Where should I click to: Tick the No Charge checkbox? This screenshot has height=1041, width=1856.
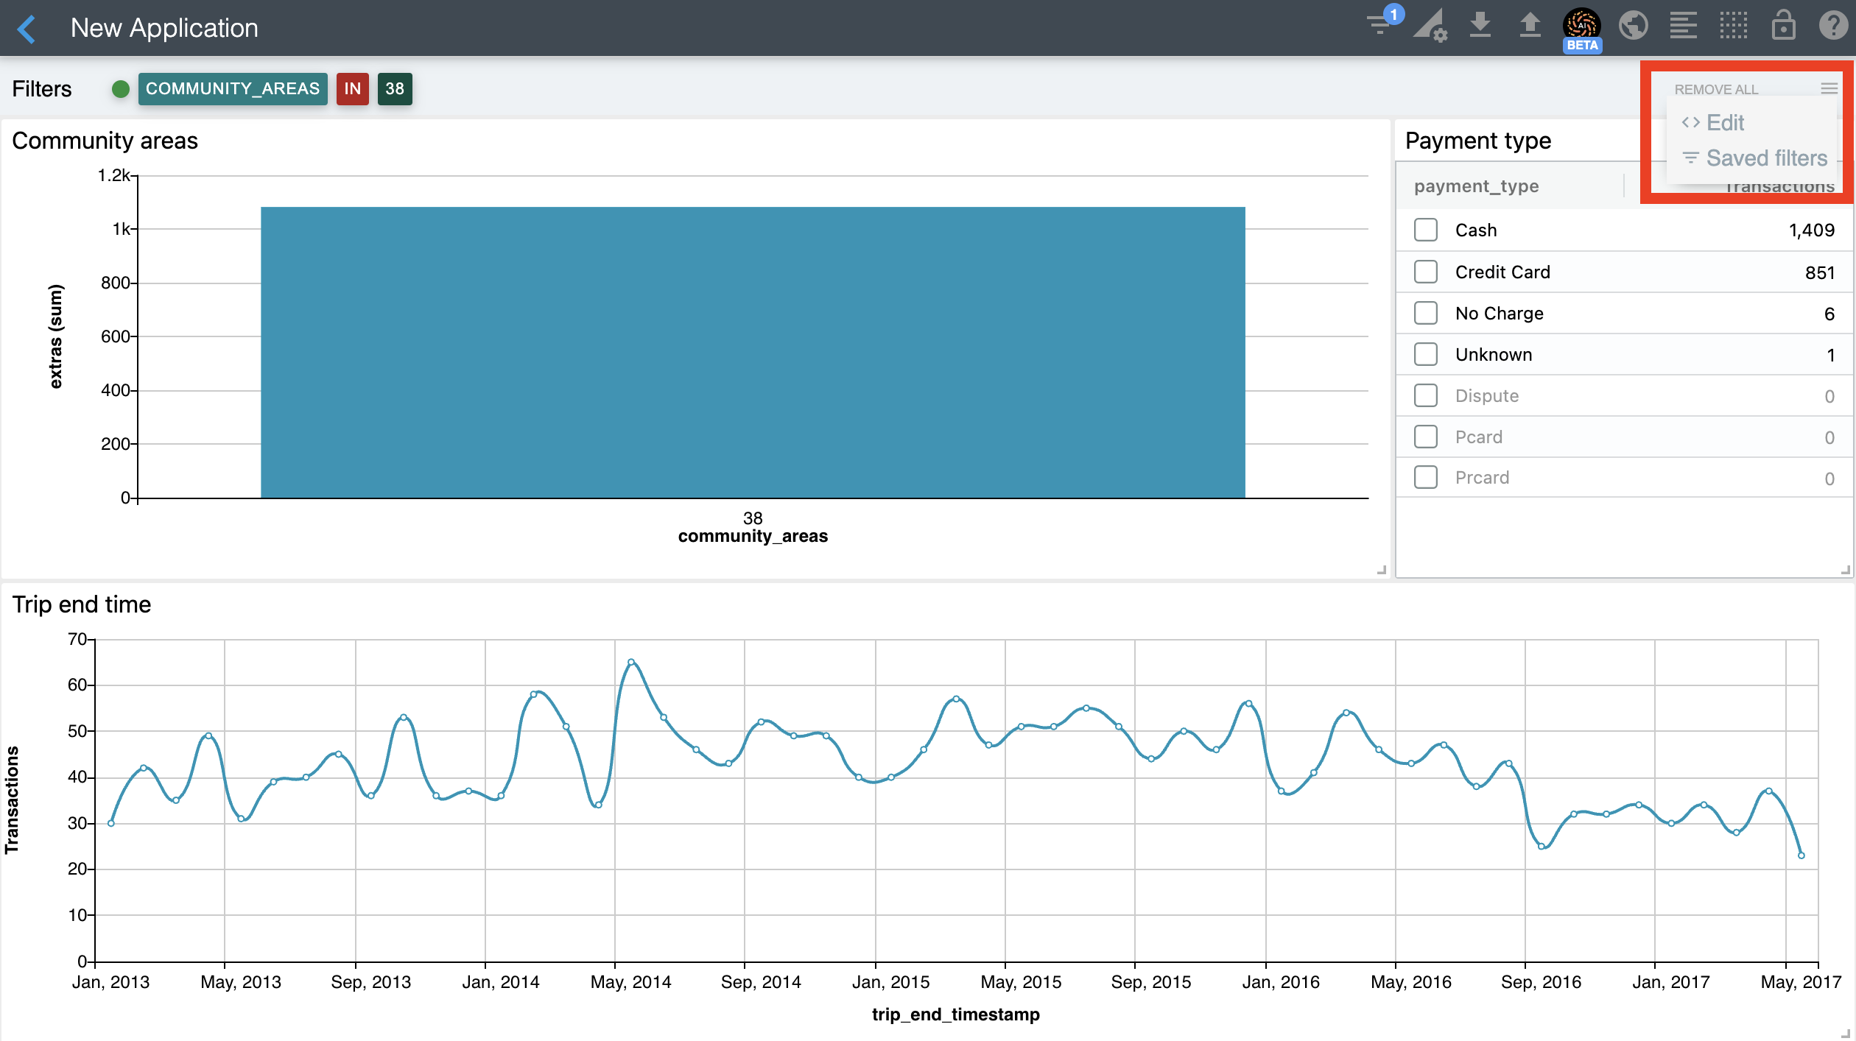point(1426,313)
